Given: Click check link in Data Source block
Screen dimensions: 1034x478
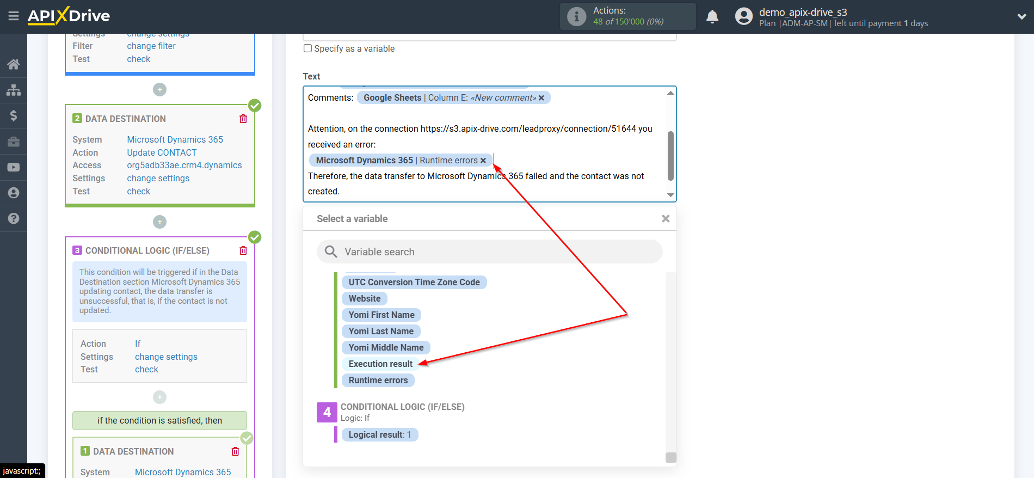Looking at the screenshot, I should [x=139, y=59].
